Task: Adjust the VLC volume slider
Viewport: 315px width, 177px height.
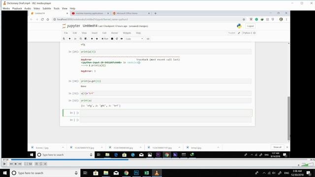Action: pyautogui.click(x=307, y=164)
